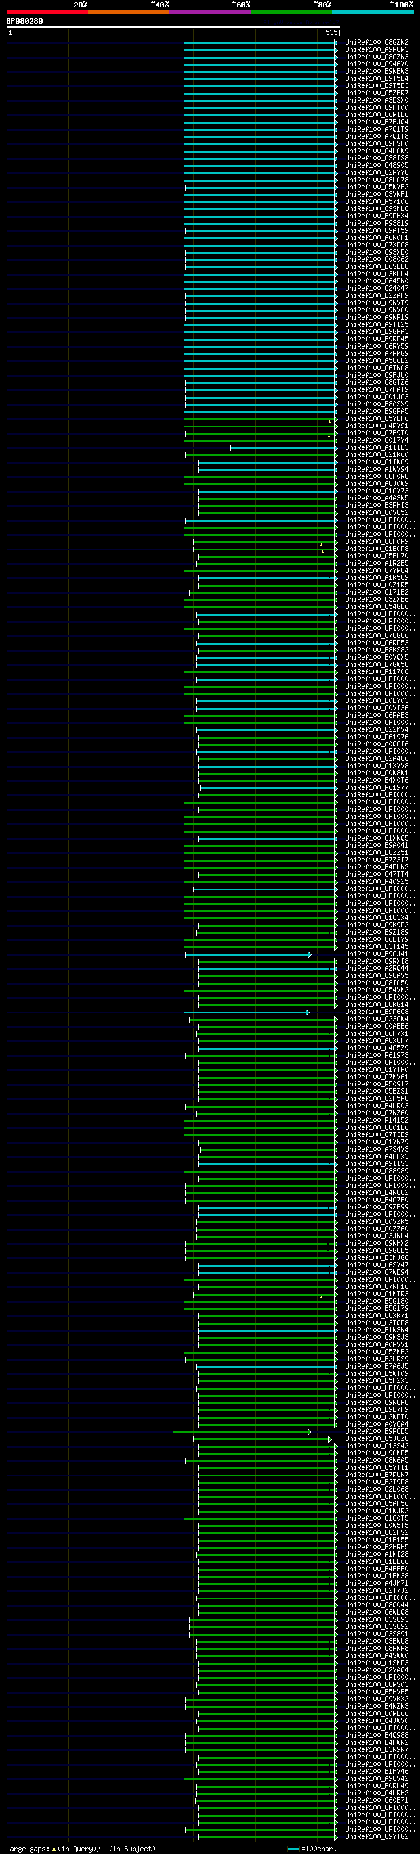Click the 535 query end position label
The width and height of the screenshot is (420, 1854).
click(331, 32)
